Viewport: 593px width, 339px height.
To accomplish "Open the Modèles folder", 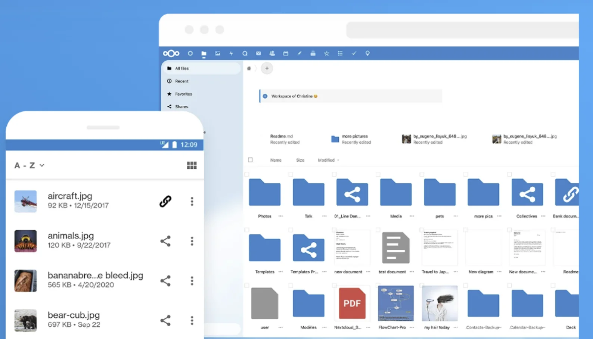I will (x=308, y=303).
